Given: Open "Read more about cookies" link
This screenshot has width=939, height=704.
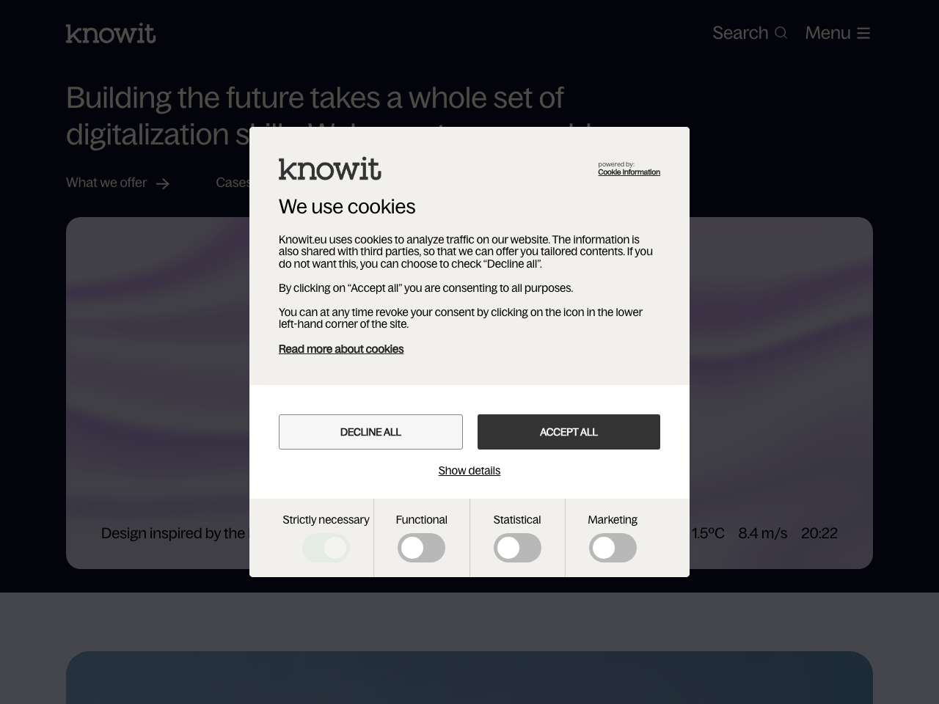Looking at the screenshot, I should click(x=341, y=349).
